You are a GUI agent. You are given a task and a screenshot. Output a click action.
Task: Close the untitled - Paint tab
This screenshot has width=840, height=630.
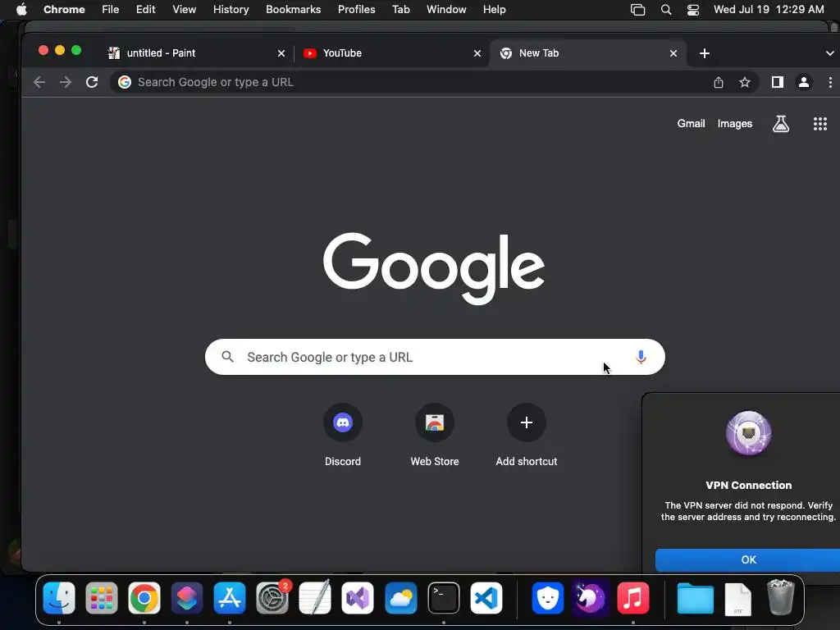[281, 53]
